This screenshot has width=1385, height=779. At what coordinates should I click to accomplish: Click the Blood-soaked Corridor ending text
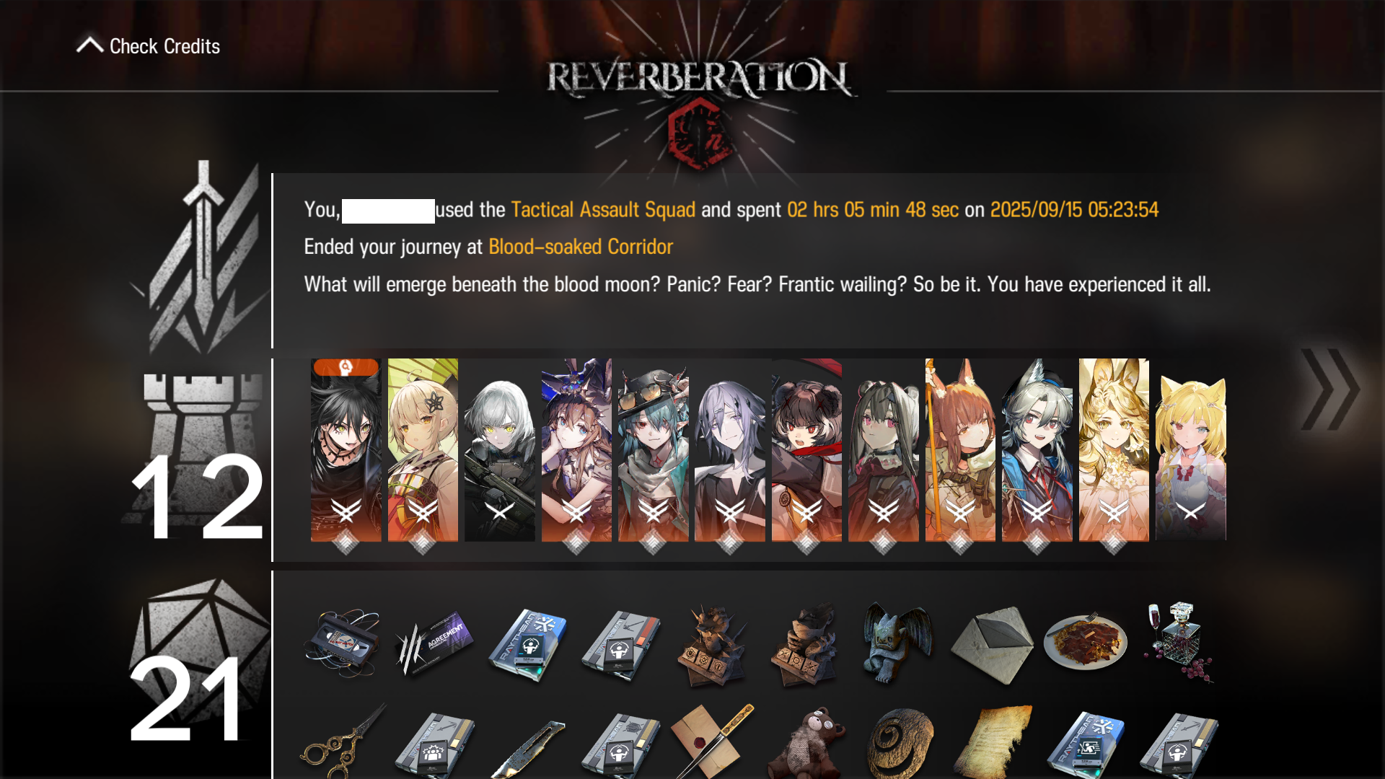pos(581,247)
